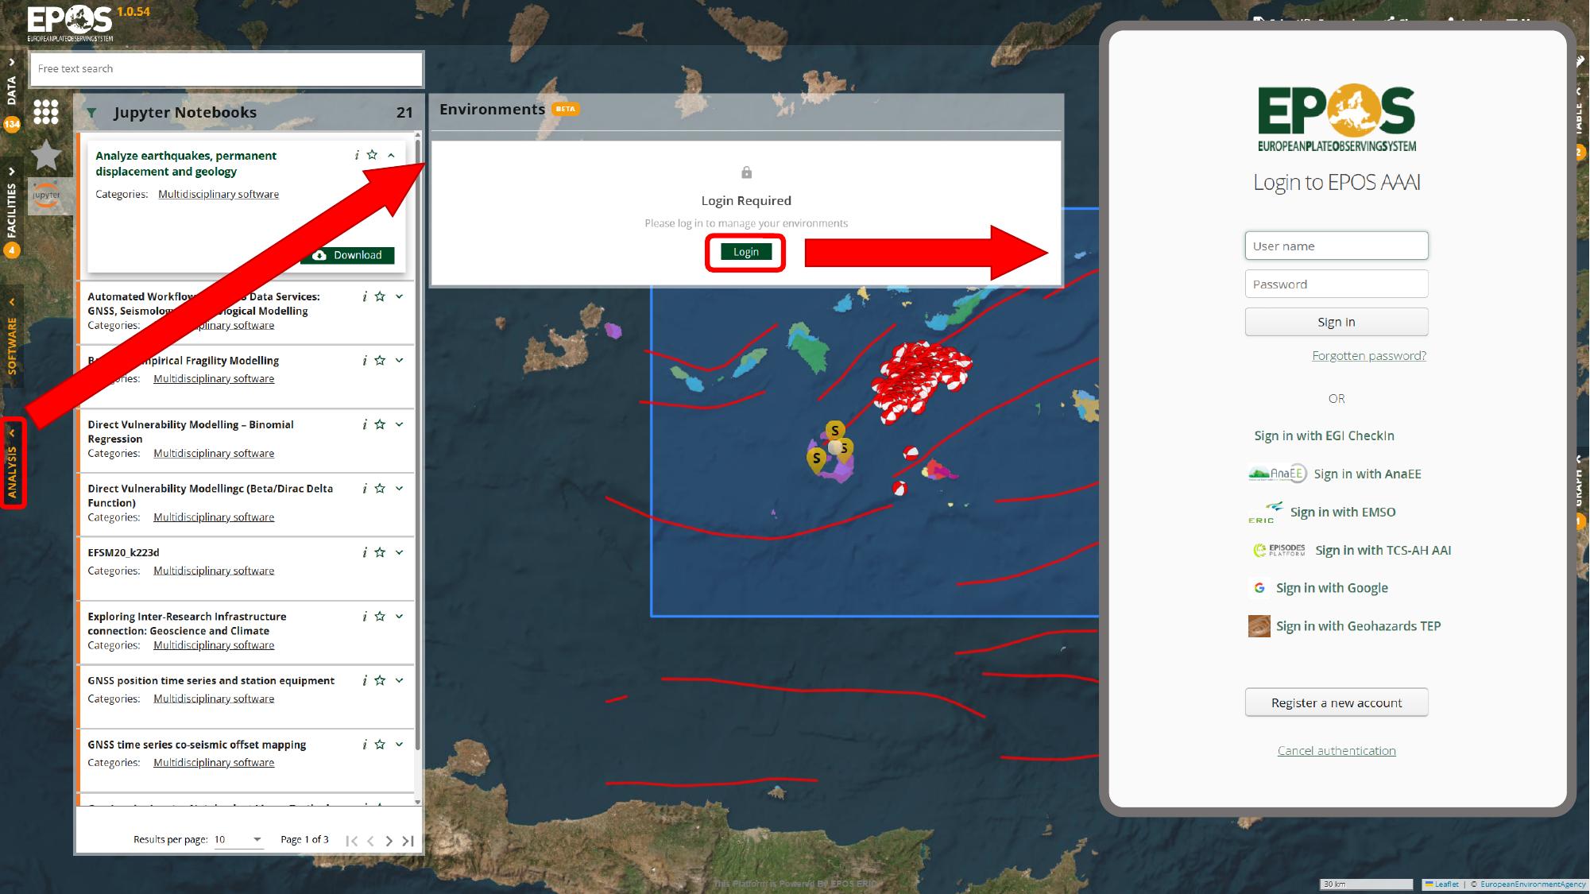1590x894 pixels.
Task: Toggle favourite star for EFSM20_k223d
Action: tap(380, 552)
